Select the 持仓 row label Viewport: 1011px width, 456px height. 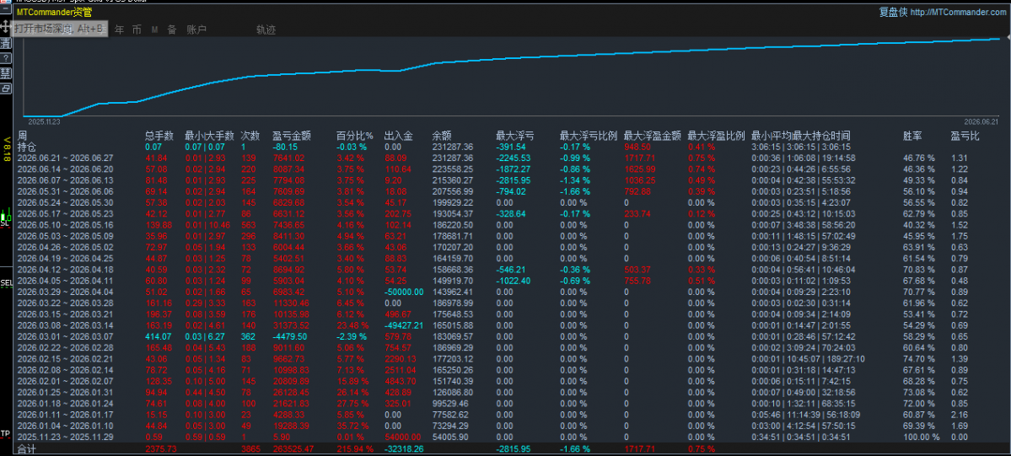click(x=26, y=147)
